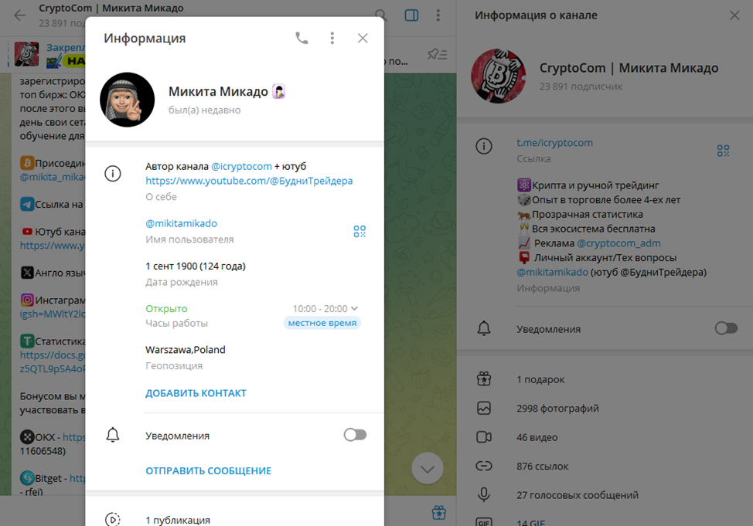Viewport: 753px width, 526px height.
Task: Click the bell icon in the profile dialog
Action: 113,435
